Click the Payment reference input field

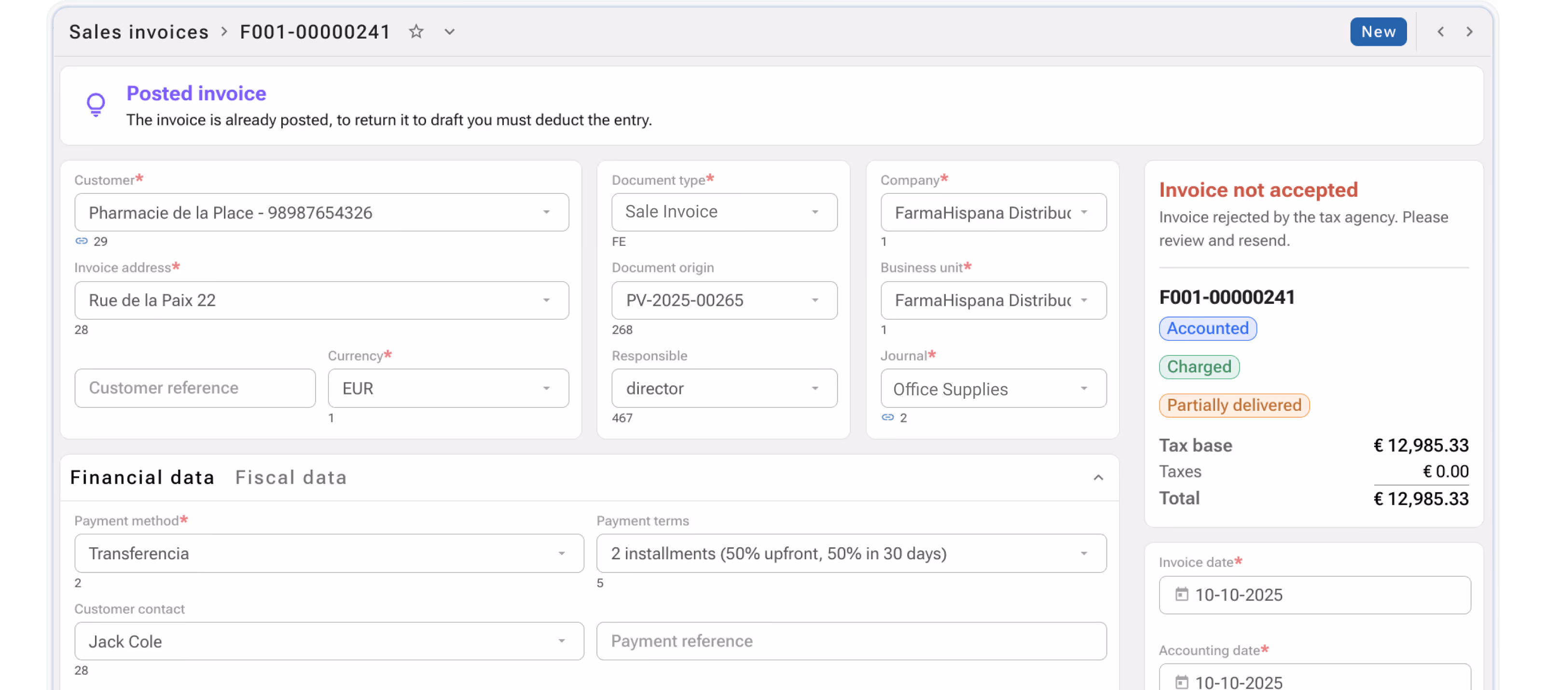(x=851, y=641)
